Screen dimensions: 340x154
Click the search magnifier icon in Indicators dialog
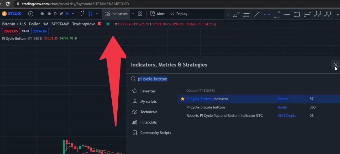click(x=133, y=79)
